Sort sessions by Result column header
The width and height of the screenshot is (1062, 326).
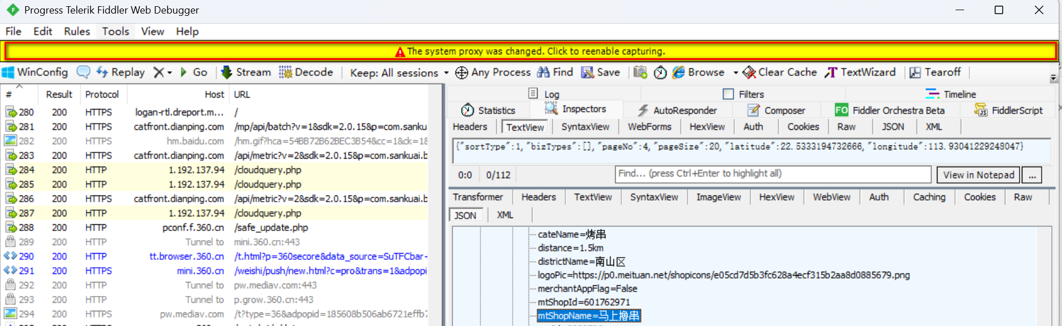[59, 94]
